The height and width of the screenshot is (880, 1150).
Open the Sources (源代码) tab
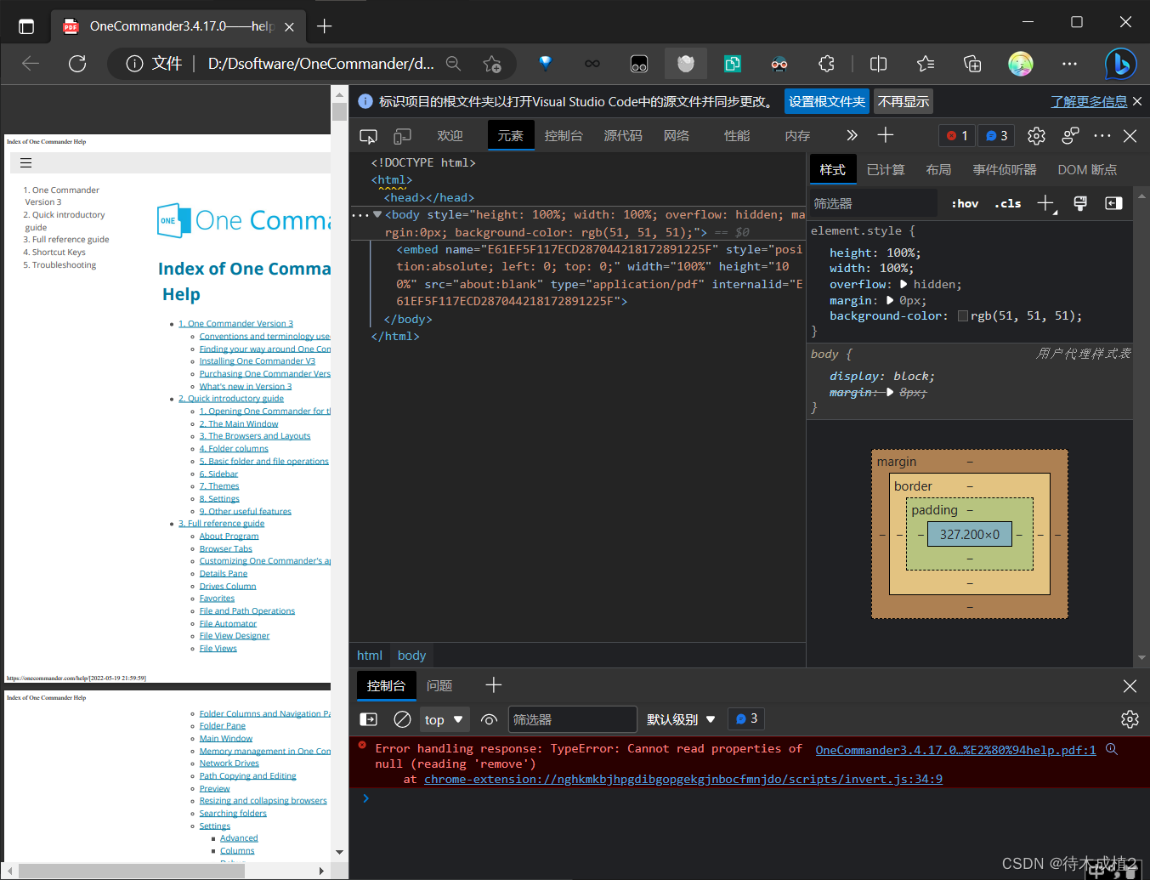pyautogui.click(x=623, y=136)
